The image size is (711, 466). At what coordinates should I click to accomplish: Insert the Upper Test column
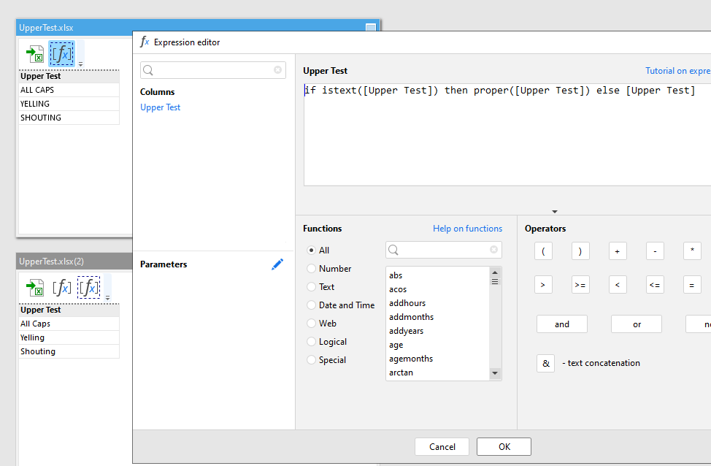coord(160,107)
